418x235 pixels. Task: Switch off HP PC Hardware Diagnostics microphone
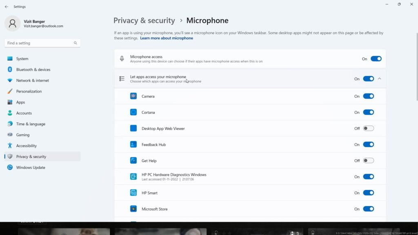tap(369, 177)
